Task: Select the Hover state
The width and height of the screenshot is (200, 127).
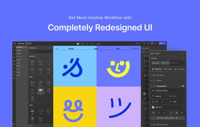Action: pos(168,69)
